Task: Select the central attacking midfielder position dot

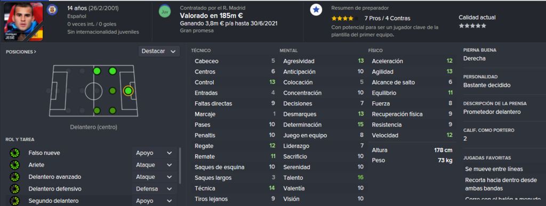Action: point(113,91)
